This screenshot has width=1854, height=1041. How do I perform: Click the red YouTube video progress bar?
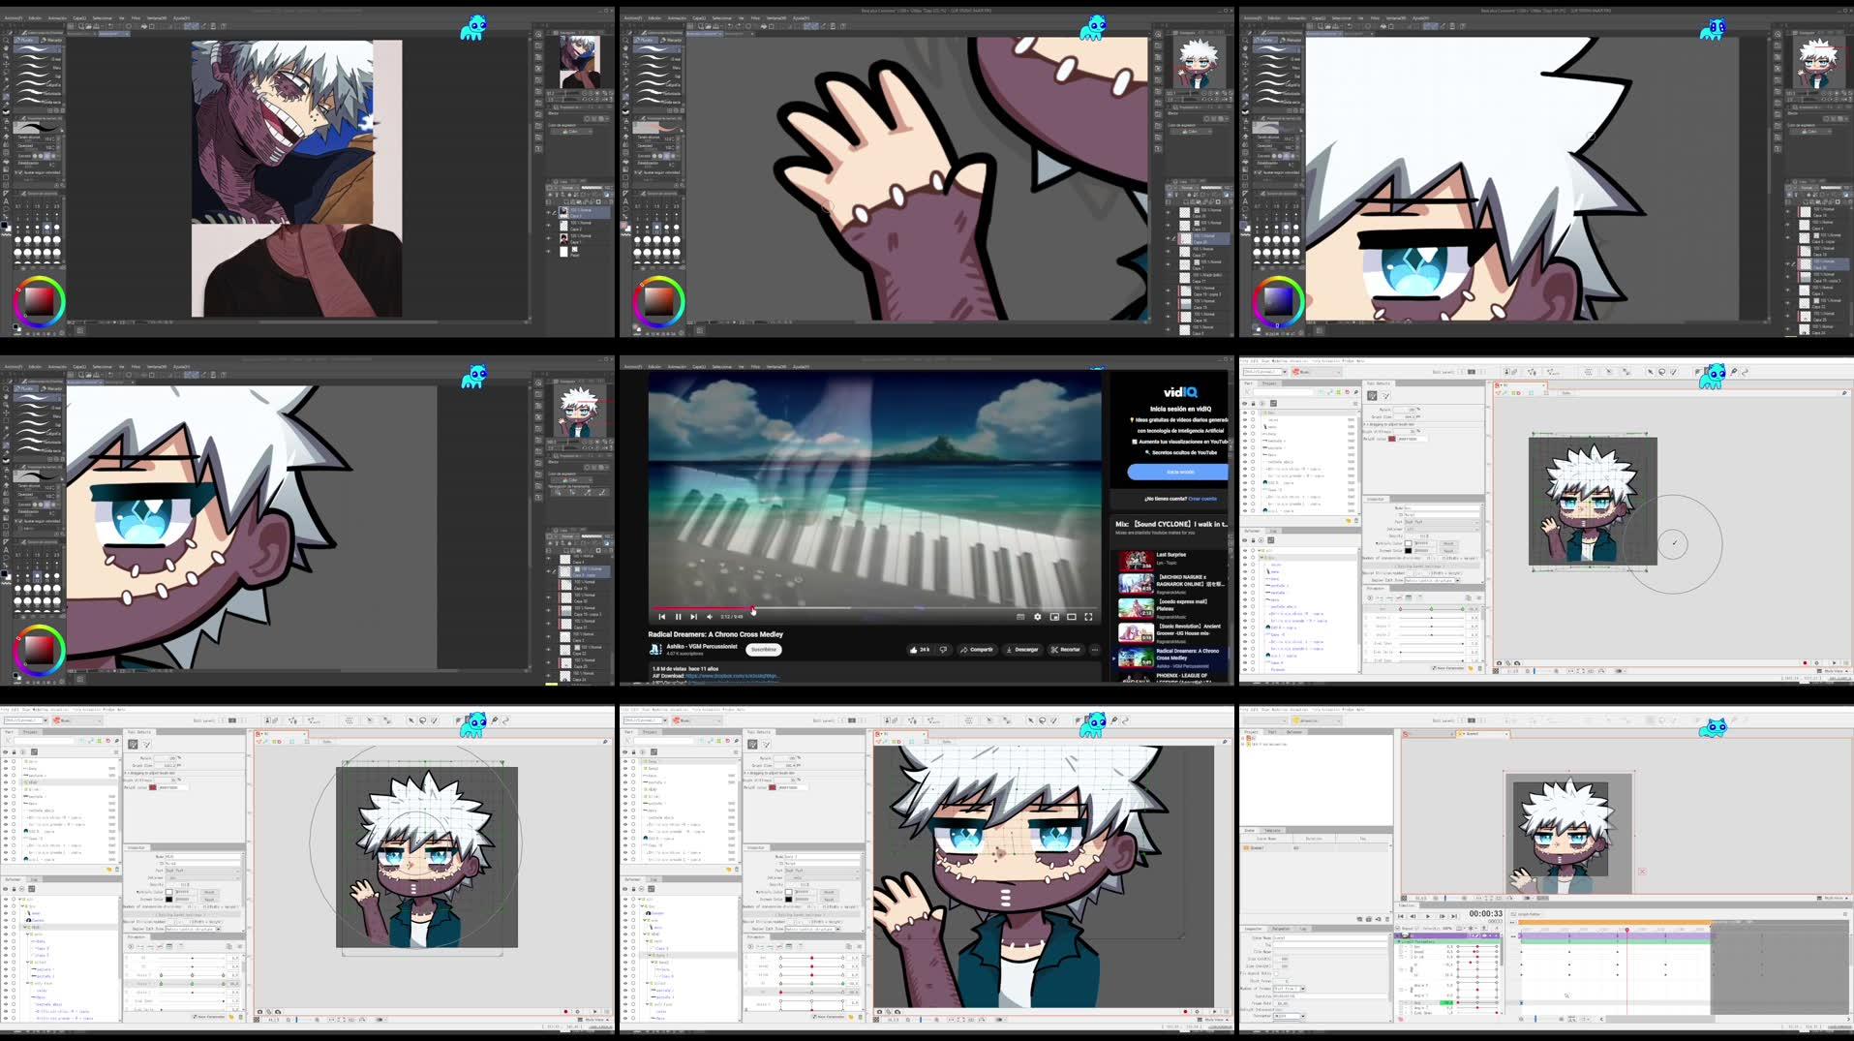pos(701,608)
